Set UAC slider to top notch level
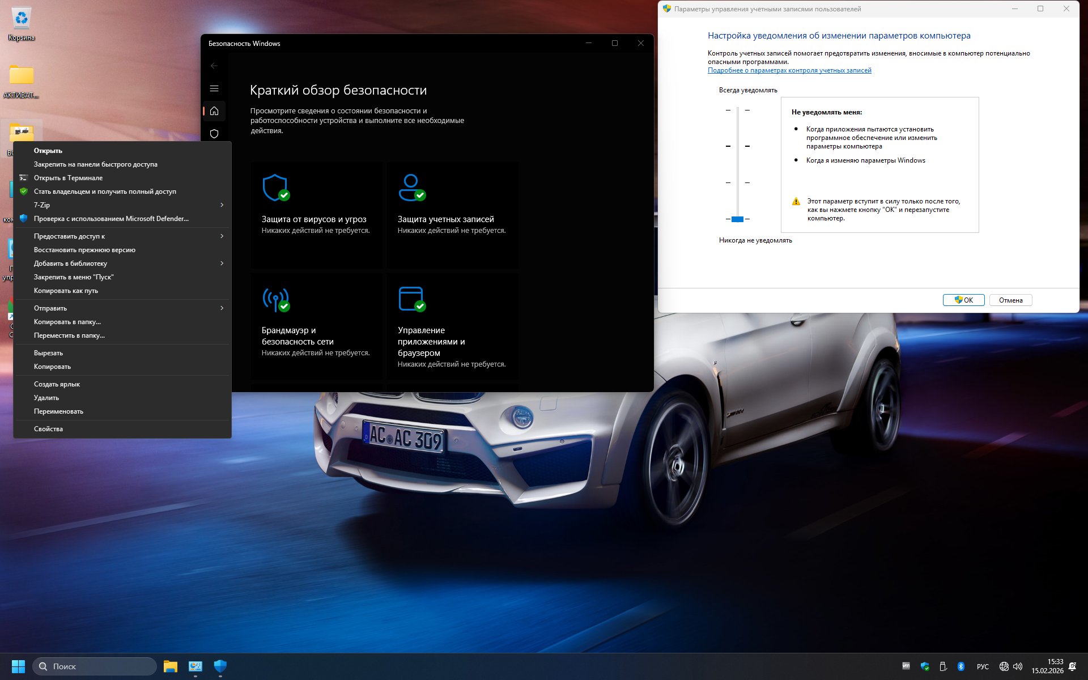This screenshot has width=1088, height=680. [x=738, y=110]
